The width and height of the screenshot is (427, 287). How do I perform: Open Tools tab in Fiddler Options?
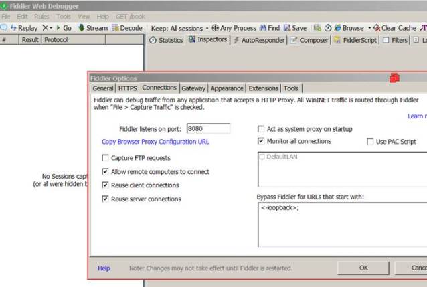(x=291, y=88)
